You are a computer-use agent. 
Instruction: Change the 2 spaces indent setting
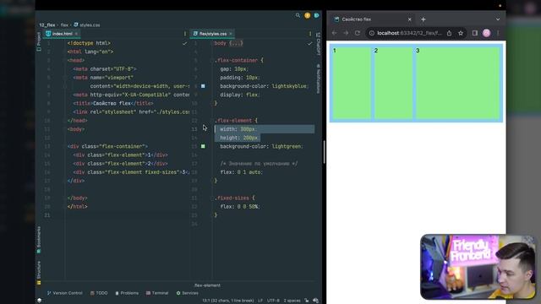292,301
